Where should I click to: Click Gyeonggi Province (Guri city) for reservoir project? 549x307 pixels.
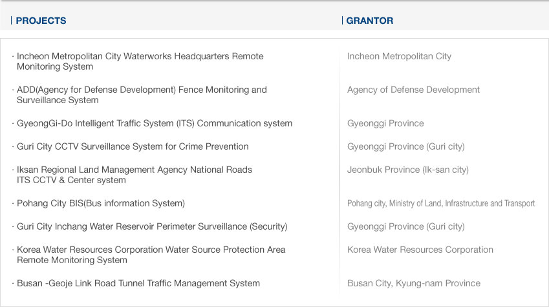[406, 226]
